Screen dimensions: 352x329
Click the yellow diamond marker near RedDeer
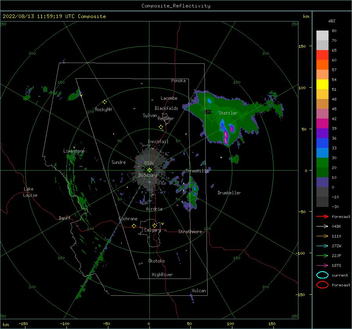pos(161,127)
